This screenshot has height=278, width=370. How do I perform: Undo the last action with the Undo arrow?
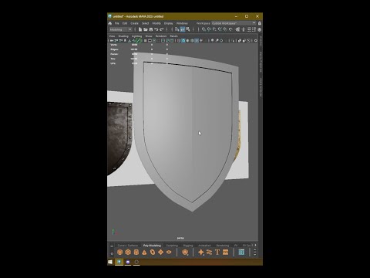(156, 29)
